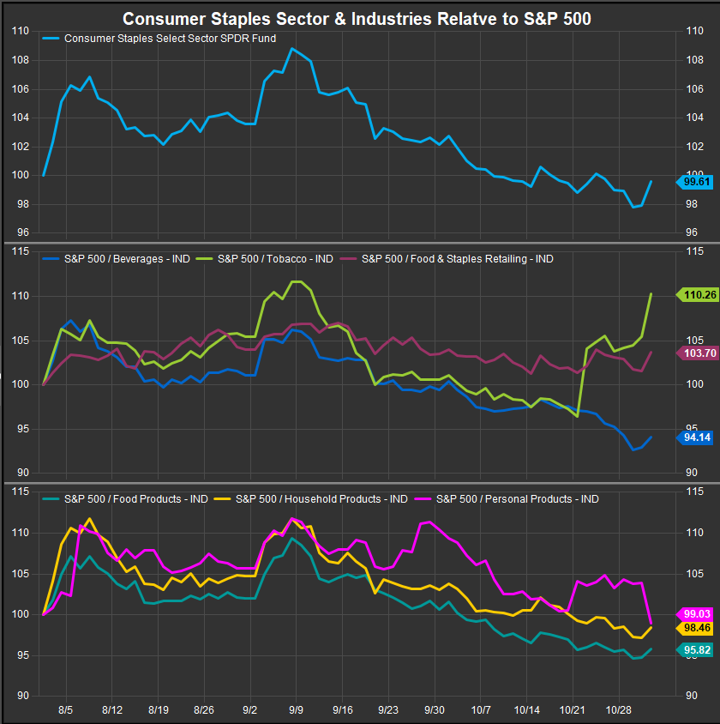This screenshot has height=724, width=720.
Task: Click the teal legend line beside Food Products
Action: 51,499
